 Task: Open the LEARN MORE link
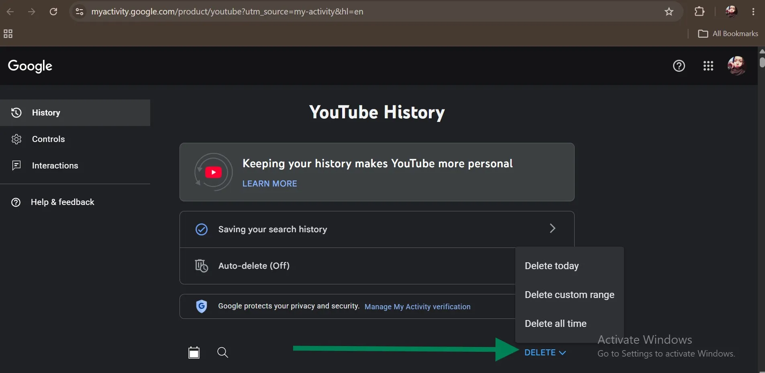269,184
